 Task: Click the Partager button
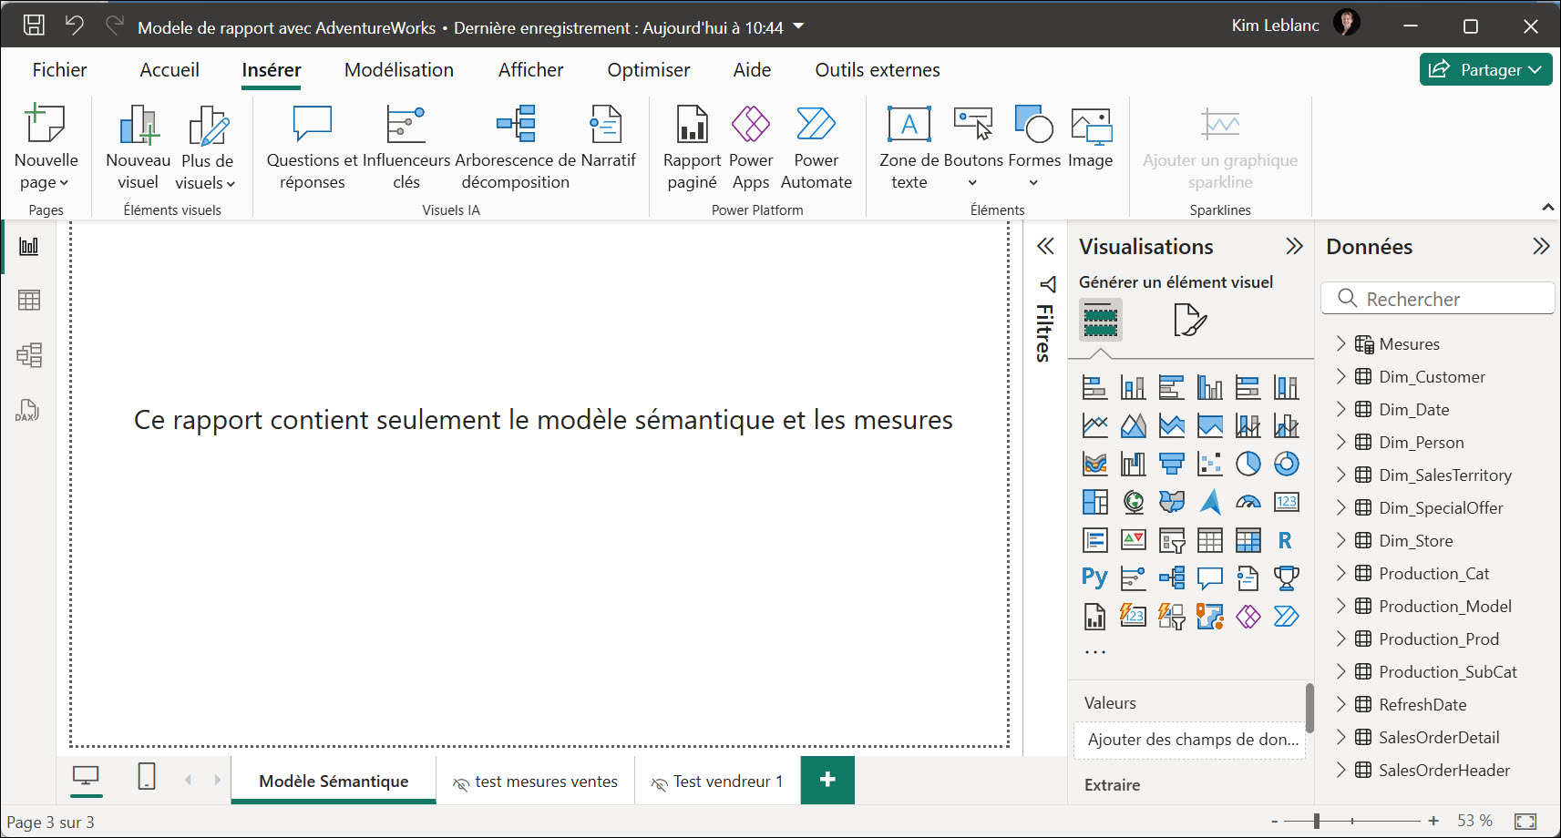coord(1485,69)
